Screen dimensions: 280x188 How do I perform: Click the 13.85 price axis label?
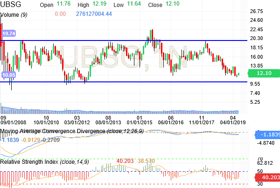[x=256, y=66]
